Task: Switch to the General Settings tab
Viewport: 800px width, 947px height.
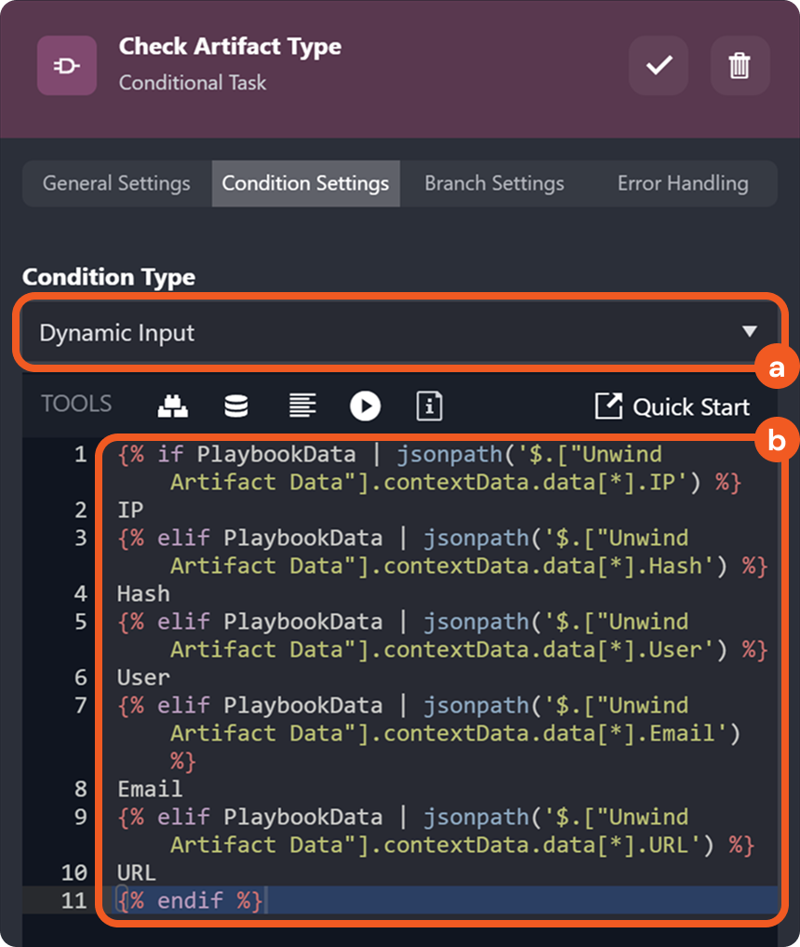Action: pyautogui.click(x=116, y=183)
